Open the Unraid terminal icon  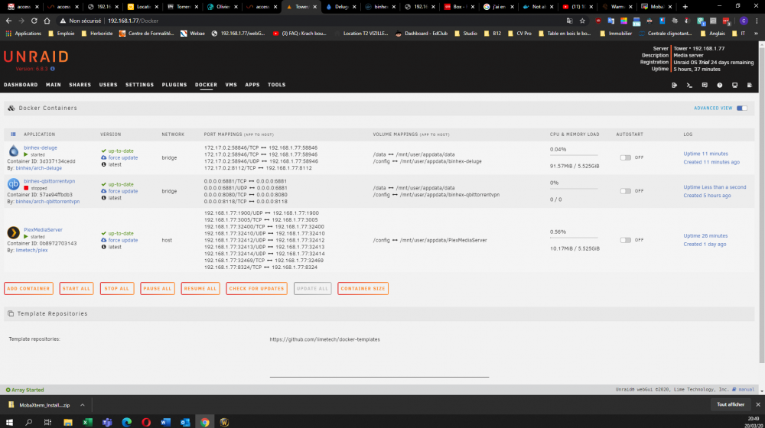tap(689, 86)
